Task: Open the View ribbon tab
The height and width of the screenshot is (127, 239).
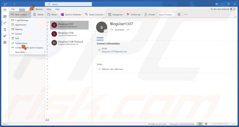Action: point(49,9)
